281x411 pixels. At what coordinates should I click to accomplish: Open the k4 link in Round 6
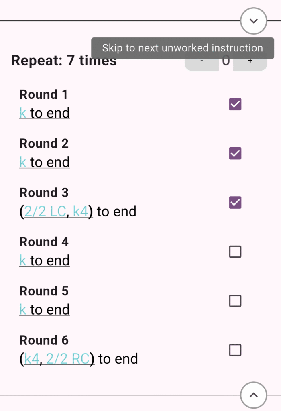pos(32,359)
